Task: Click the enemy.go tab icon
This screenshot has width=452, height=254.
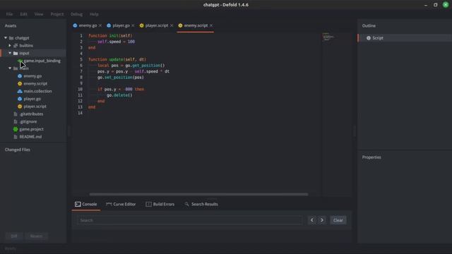Action: click(75, 25)
